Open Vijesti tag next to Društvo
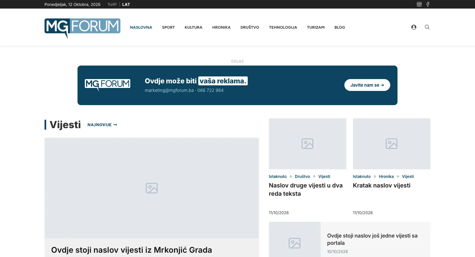This screenshot has height=257, width=475. pos(324,177)
